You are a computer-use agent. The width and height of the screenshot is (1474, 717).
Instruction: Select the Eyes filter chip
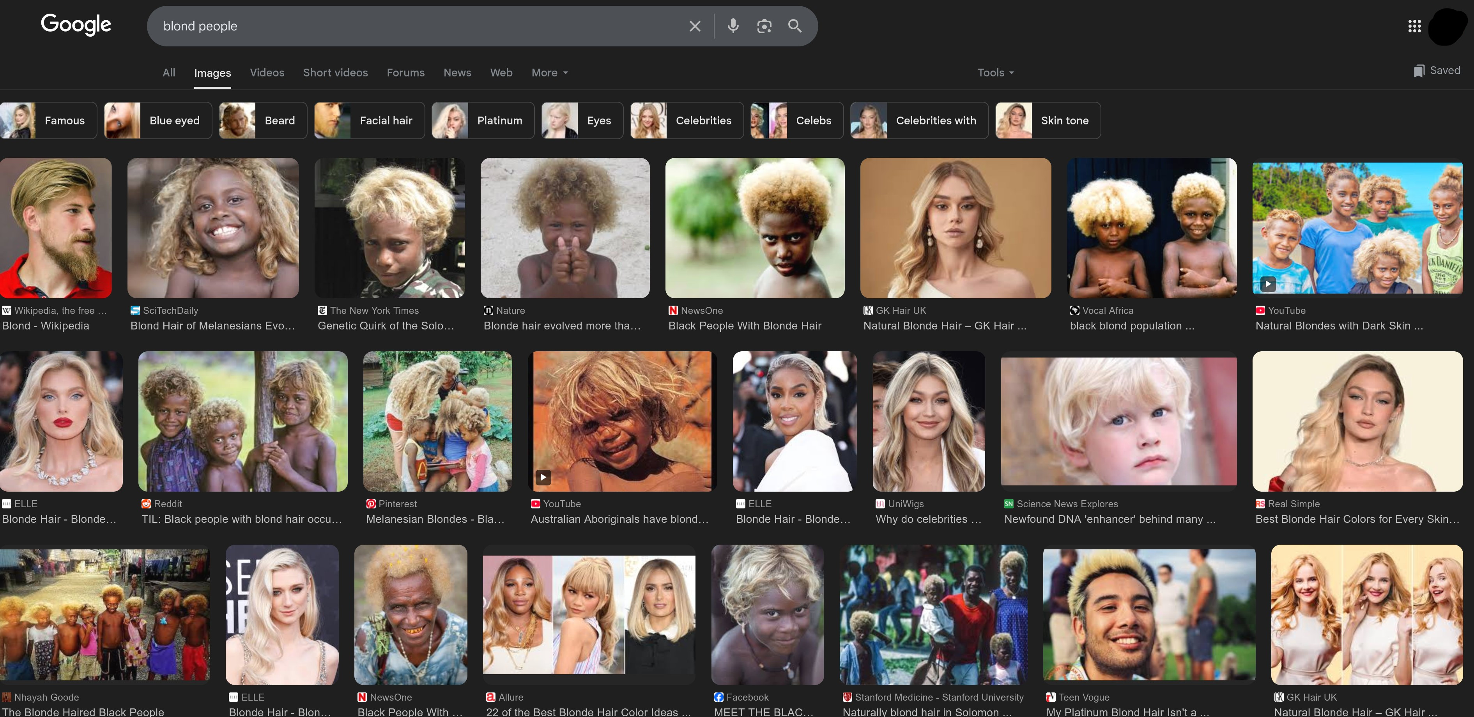click(582, 121)
